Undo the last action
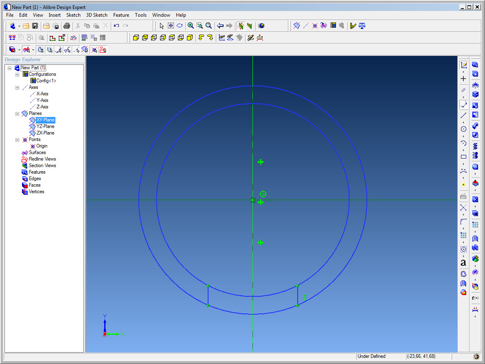485x364 pixels. (x=116, y=26)
